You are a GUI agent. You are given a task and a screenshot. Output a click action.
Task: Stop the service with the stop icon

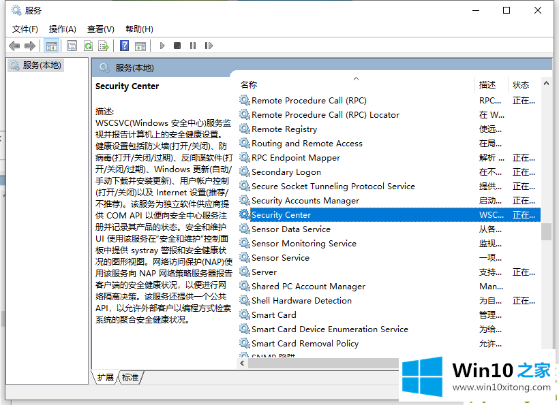177,46
